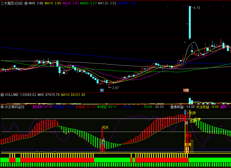Click the green 10.00 indicator value
Screen dimensions: 231x168
tap(147, 107)
